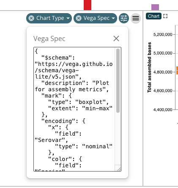This screenshot has width=178, height=188.
Task: Select the Chart tab label
Action: 153,16
